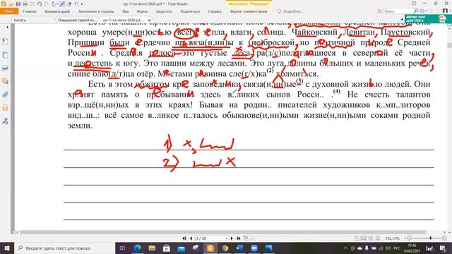
Task: Click the Undo arrow icon
Action: pos(40,4)
